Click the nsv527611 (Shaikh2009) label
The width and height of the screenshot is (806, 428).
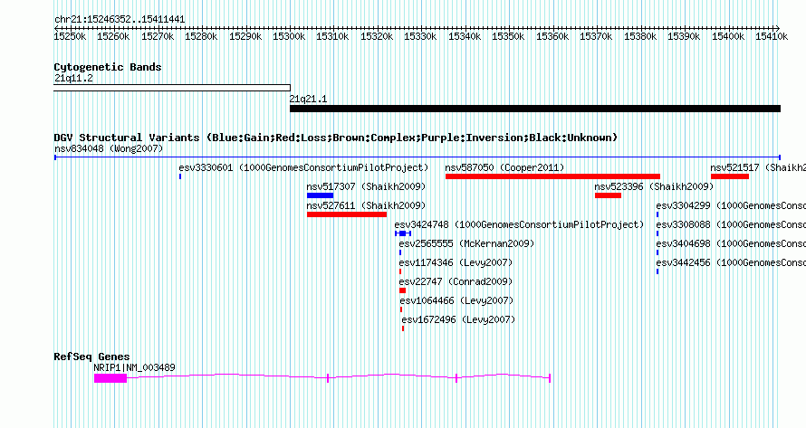click(366, 206)
